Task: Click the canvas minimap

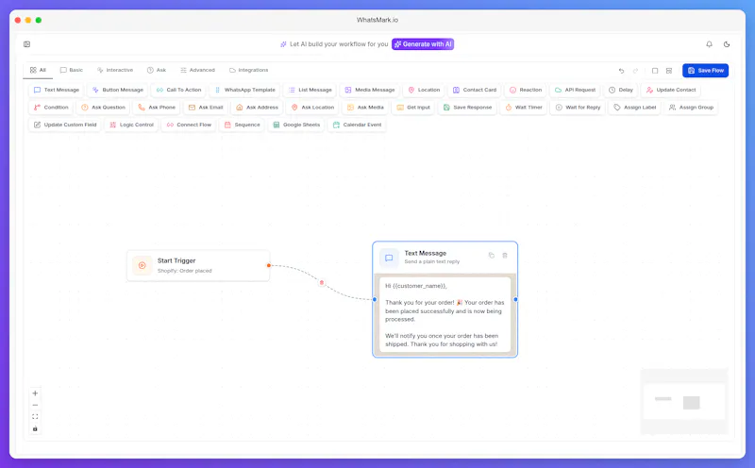Action: click(x=684, y=402)
